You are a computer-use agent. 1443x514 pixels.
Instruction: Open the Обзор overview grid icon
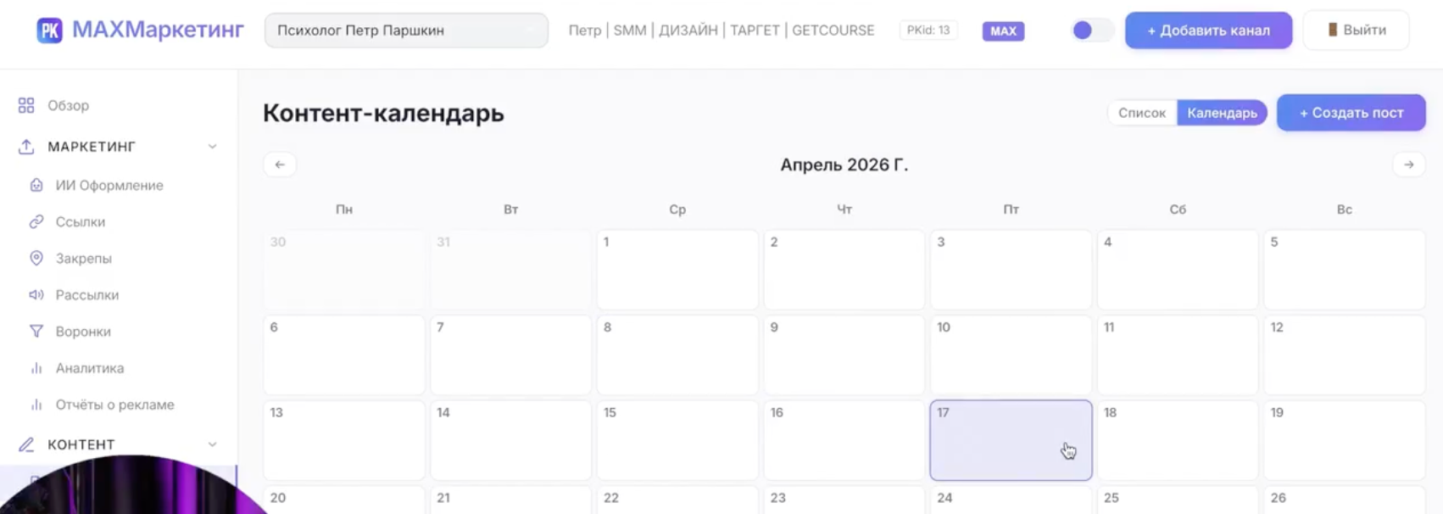coord(26,105)
